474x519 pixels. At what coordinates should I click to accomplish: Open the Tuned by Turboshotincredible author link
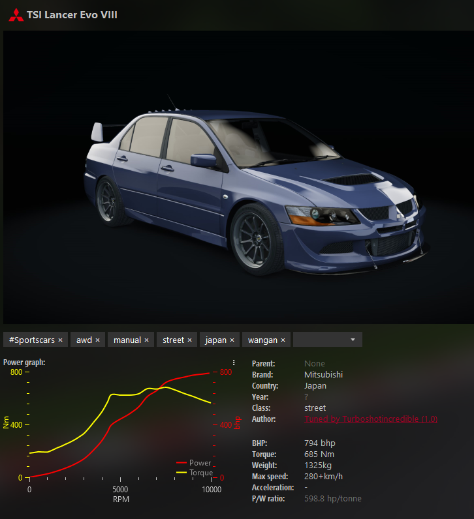371,419
